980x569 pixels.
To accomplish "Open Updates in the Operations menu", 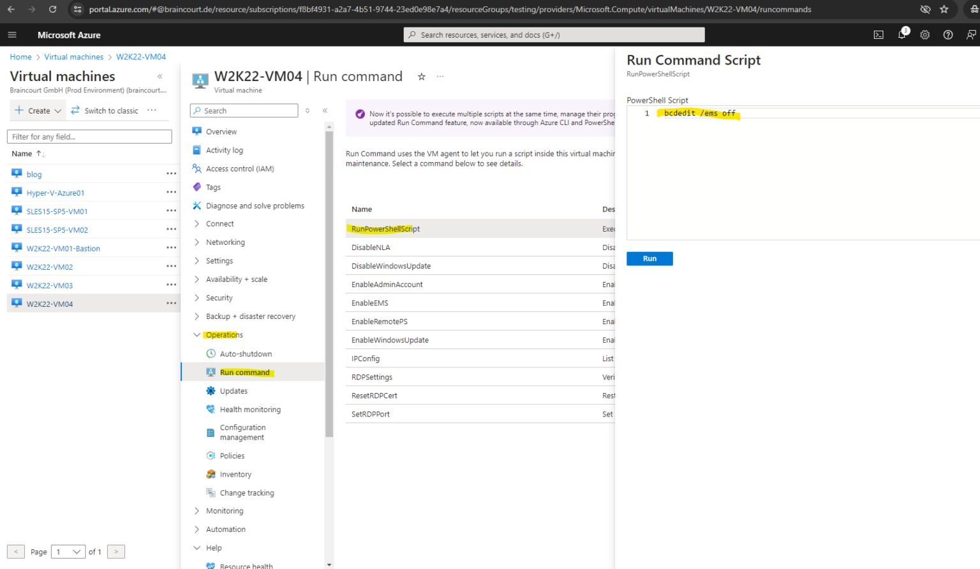I will tap(234, 391).
